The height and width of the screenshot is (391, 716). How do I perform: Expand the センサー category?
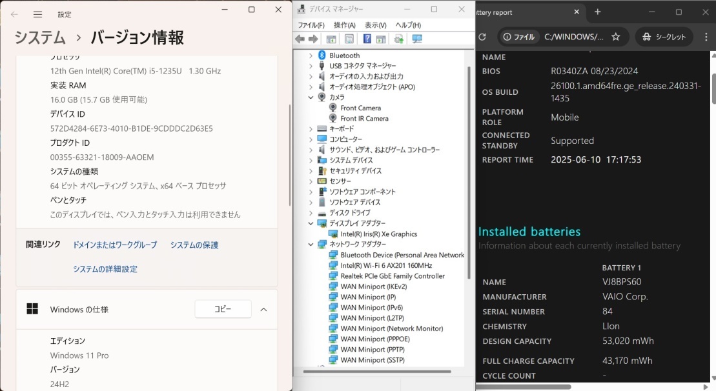click(x=310, y=181)
